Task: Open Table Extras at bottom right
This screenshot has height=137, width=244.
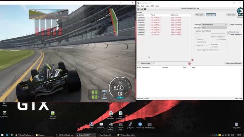Action: pos(239,99)
